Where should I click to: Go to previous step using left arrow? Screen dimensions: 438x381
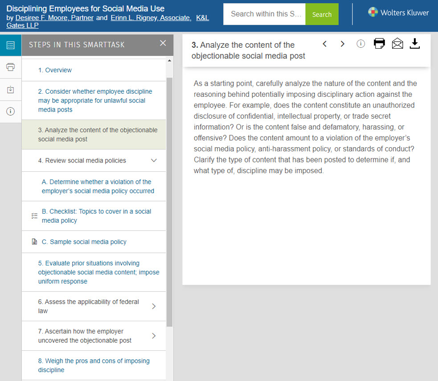(x=325, y=44)
